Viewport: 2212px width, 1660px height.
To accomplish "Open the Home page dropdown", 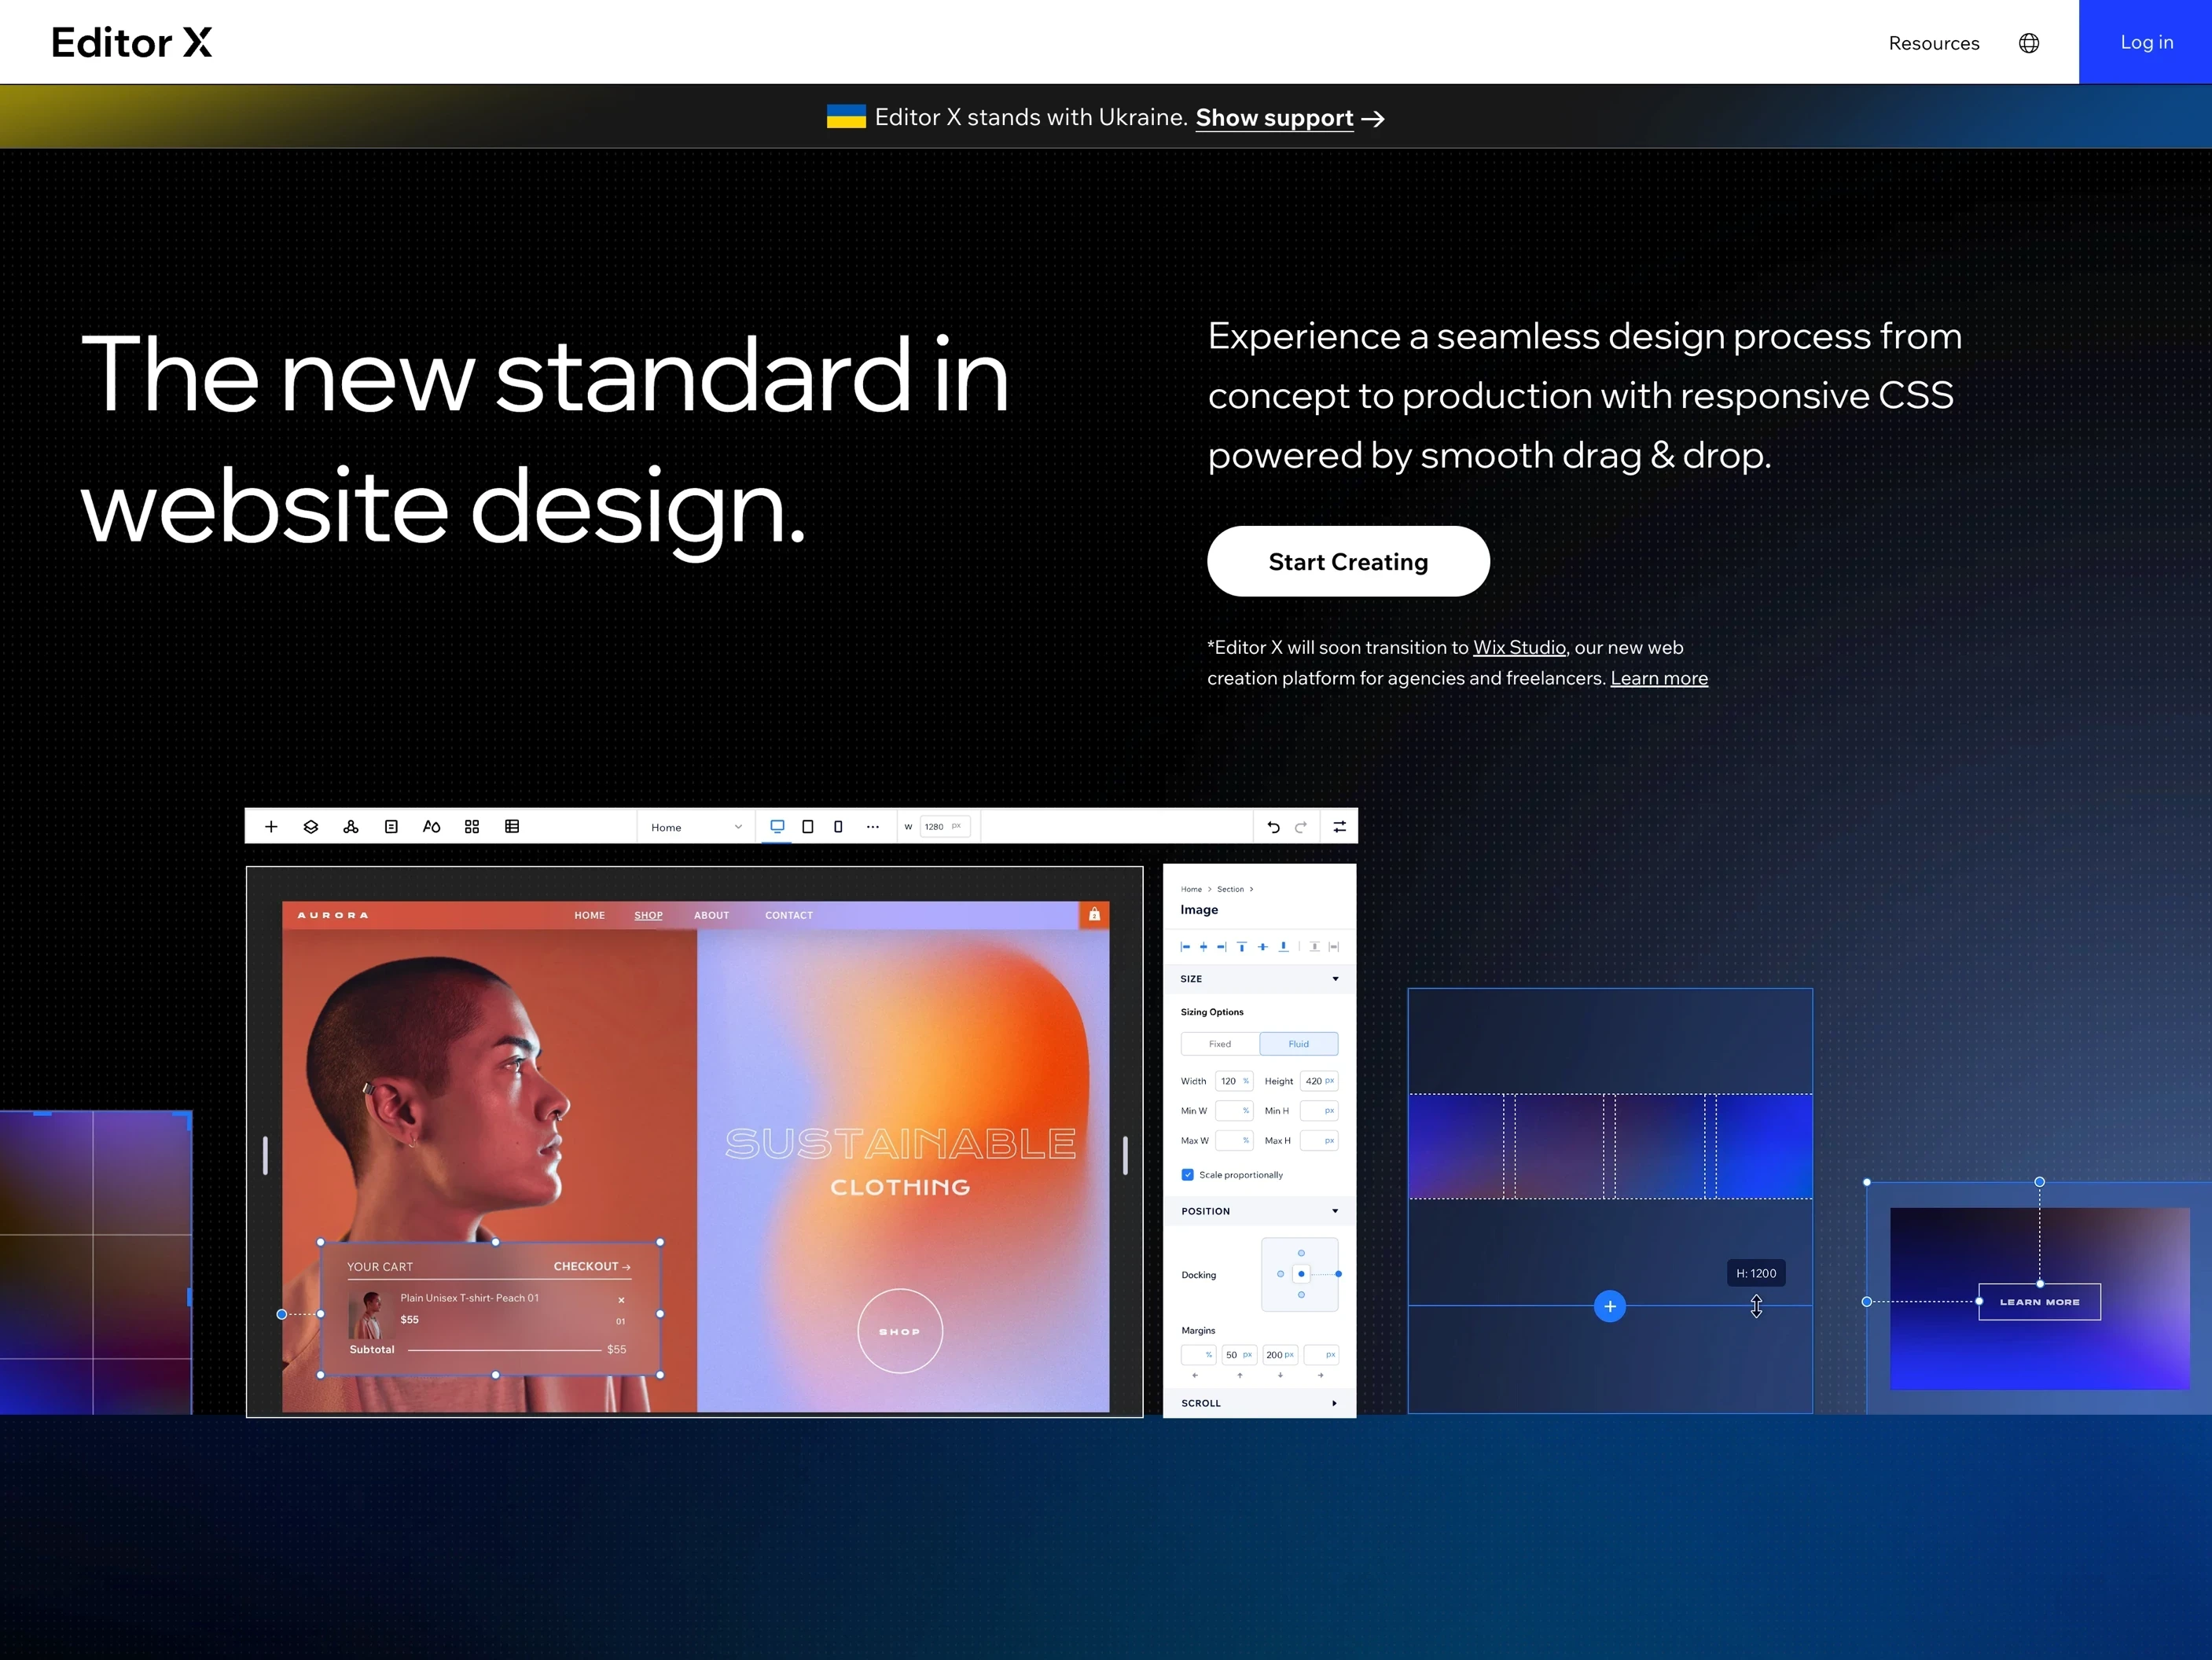I will coord(696,827).
